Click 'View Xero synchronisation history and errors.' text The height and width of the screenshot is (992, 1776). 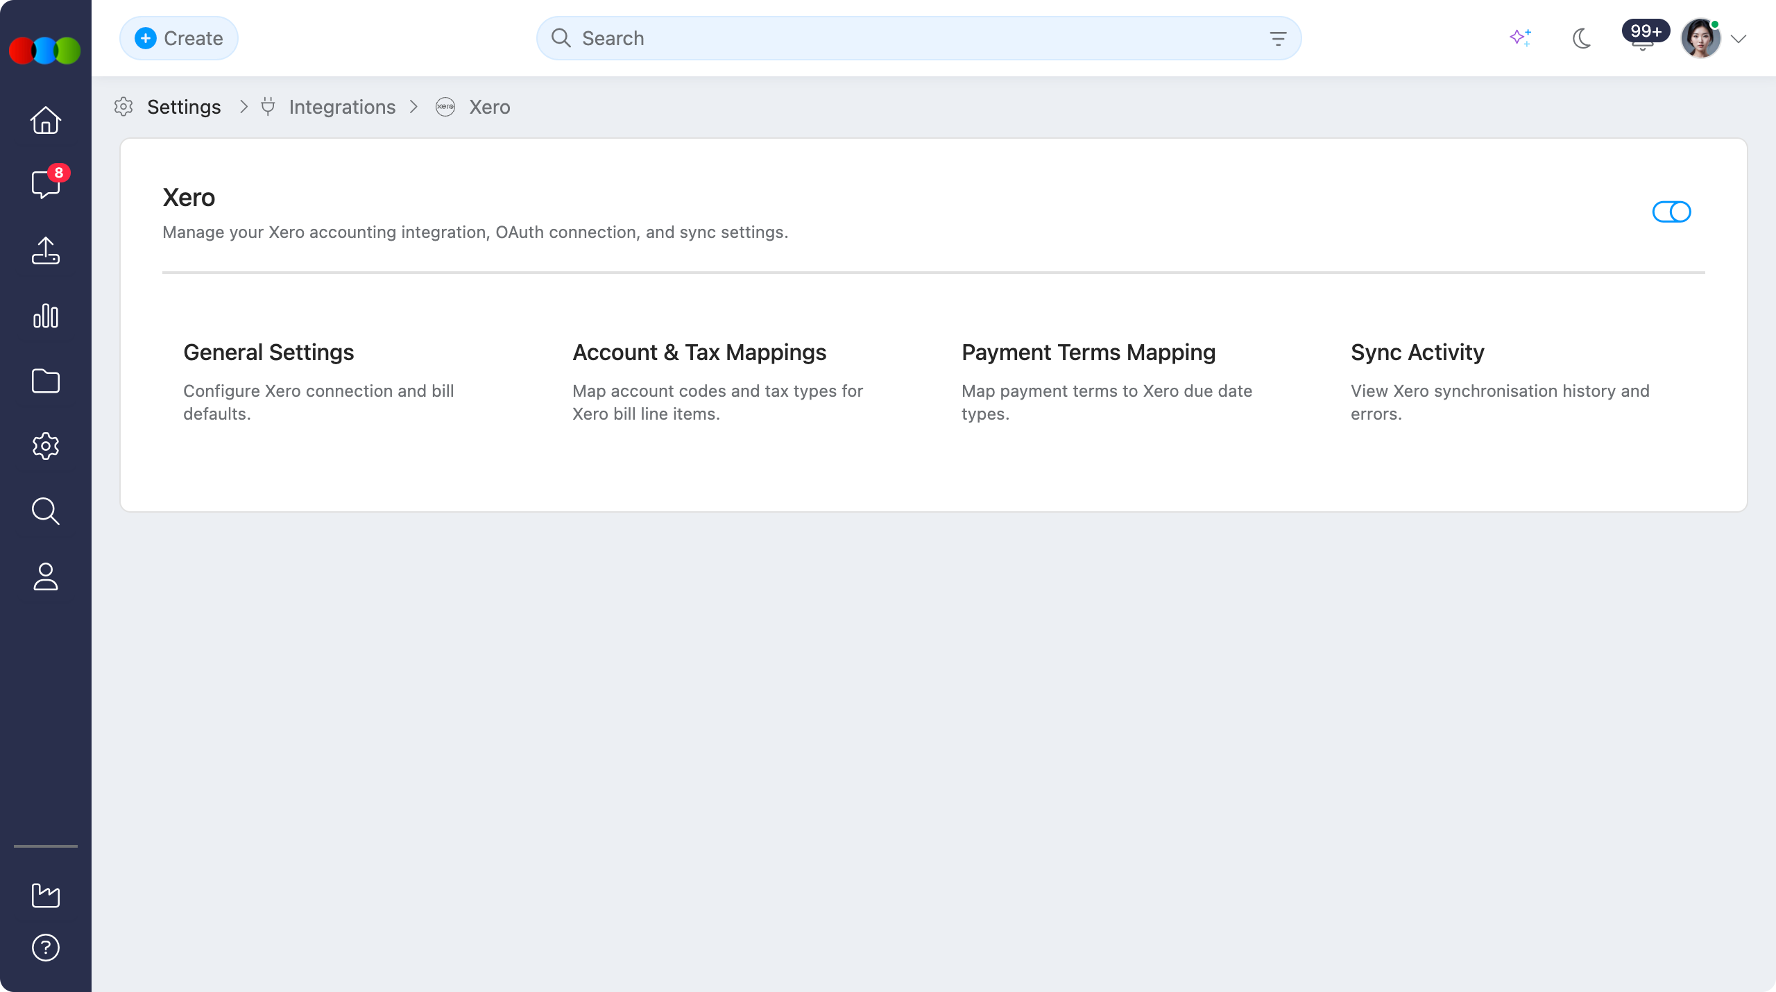click(x=1500, y=402)
